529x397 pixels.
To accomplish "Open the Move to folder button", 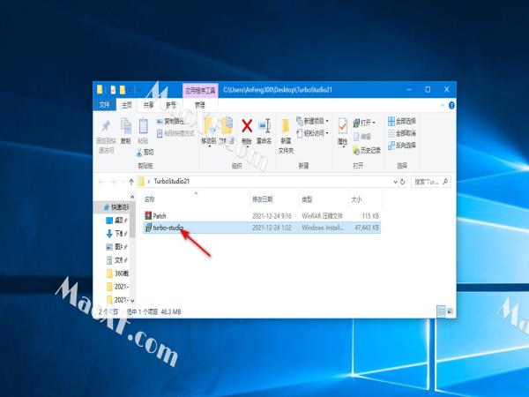I will click(208, 131).
